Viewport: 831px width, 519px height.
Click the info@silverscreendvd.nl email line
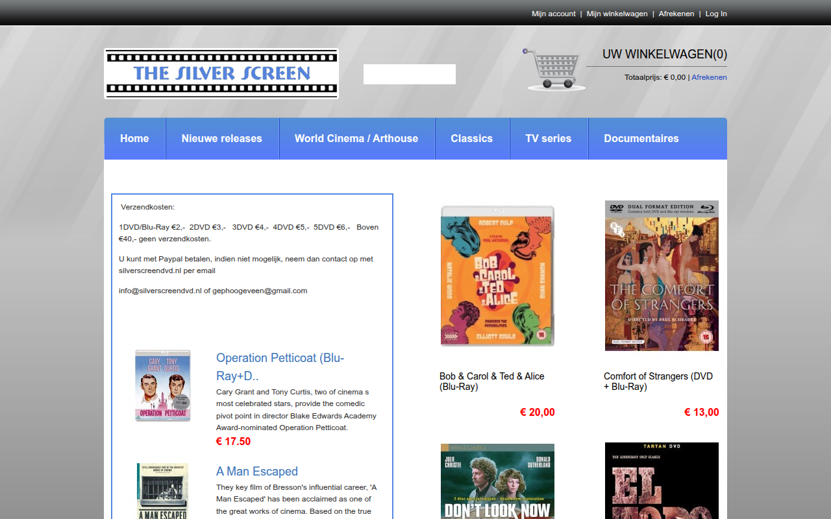point(213,291)
